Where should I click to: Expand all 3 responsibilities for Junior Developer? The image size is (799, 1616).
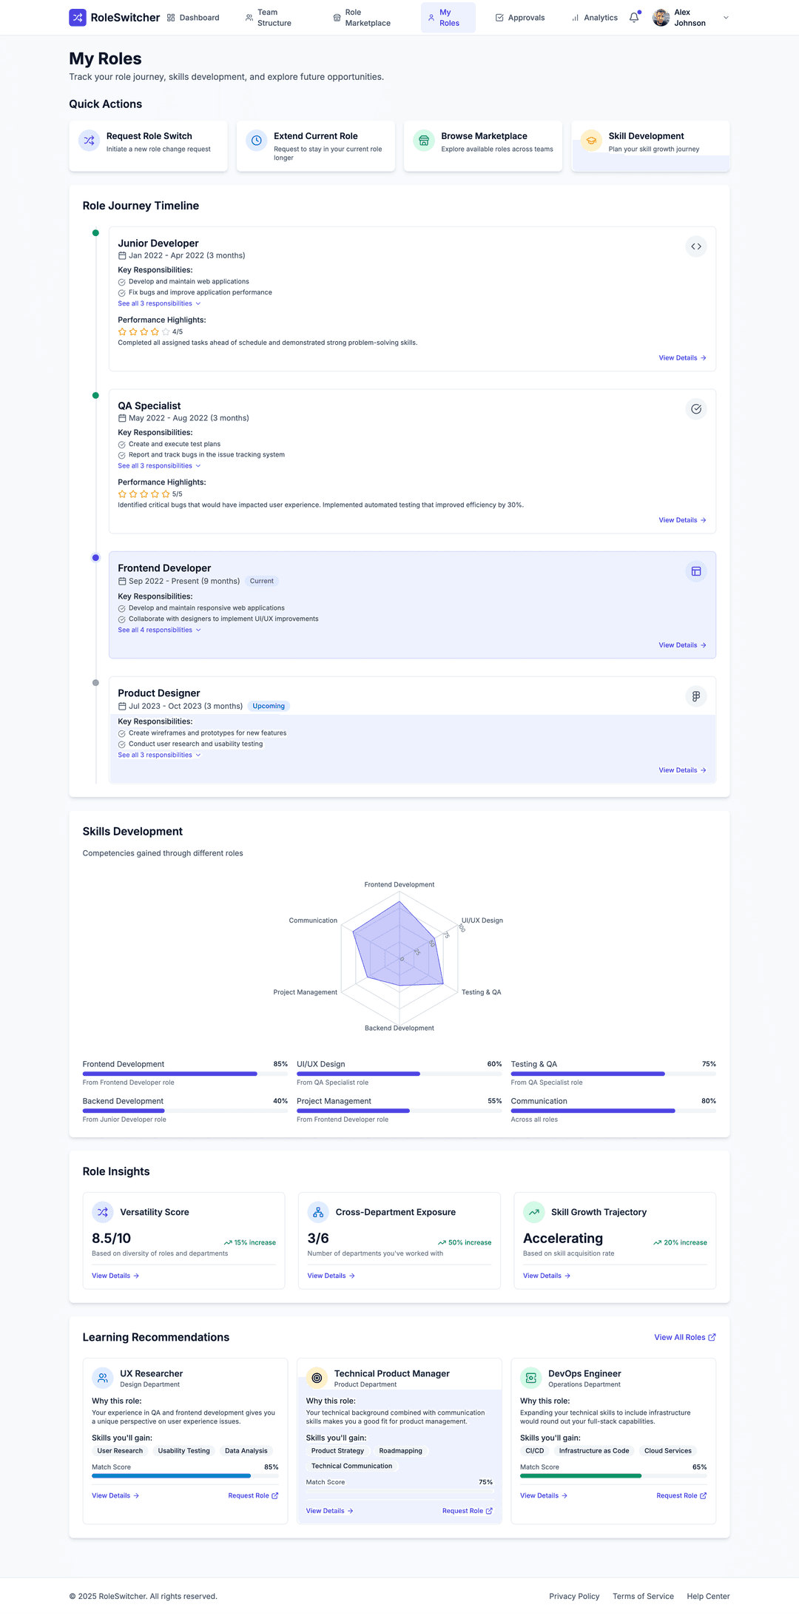point(159,303)
